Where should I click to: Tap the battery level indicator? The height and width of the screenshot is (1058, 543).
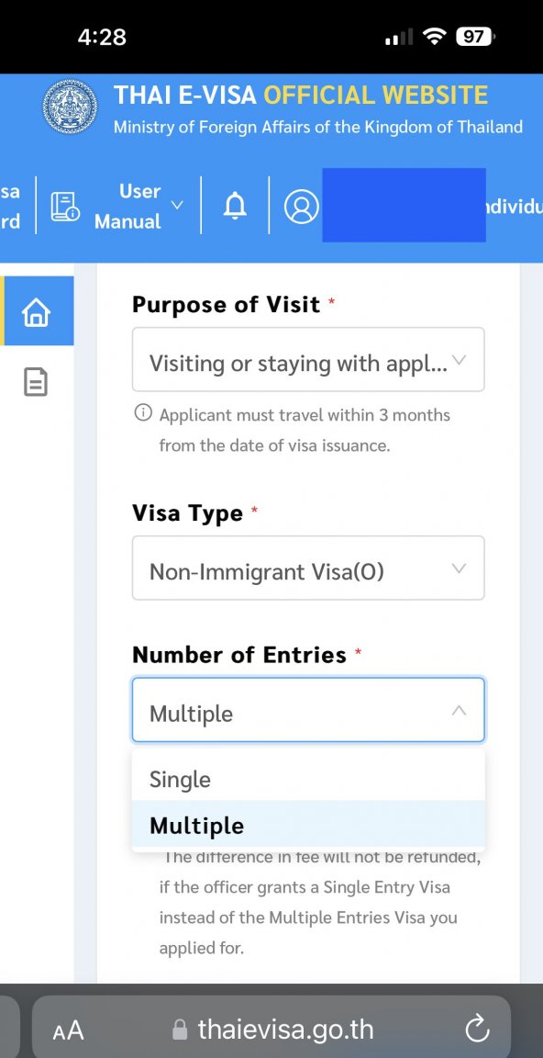pos(476,37)
